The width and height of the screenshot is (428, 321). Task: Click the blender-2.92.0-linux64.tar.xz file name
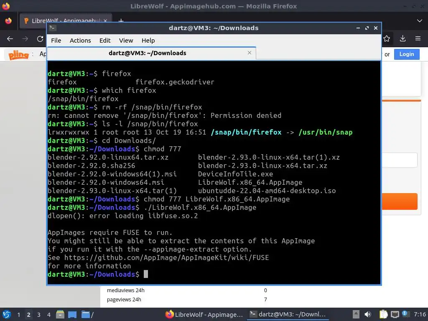108,158
